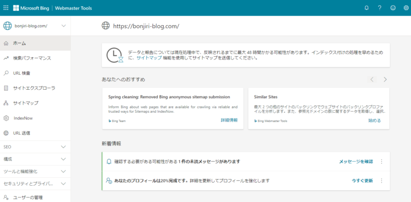Open the site selector dropdown chevron
This screenshot has width=411, height=202.
click(x=63, y=26)
